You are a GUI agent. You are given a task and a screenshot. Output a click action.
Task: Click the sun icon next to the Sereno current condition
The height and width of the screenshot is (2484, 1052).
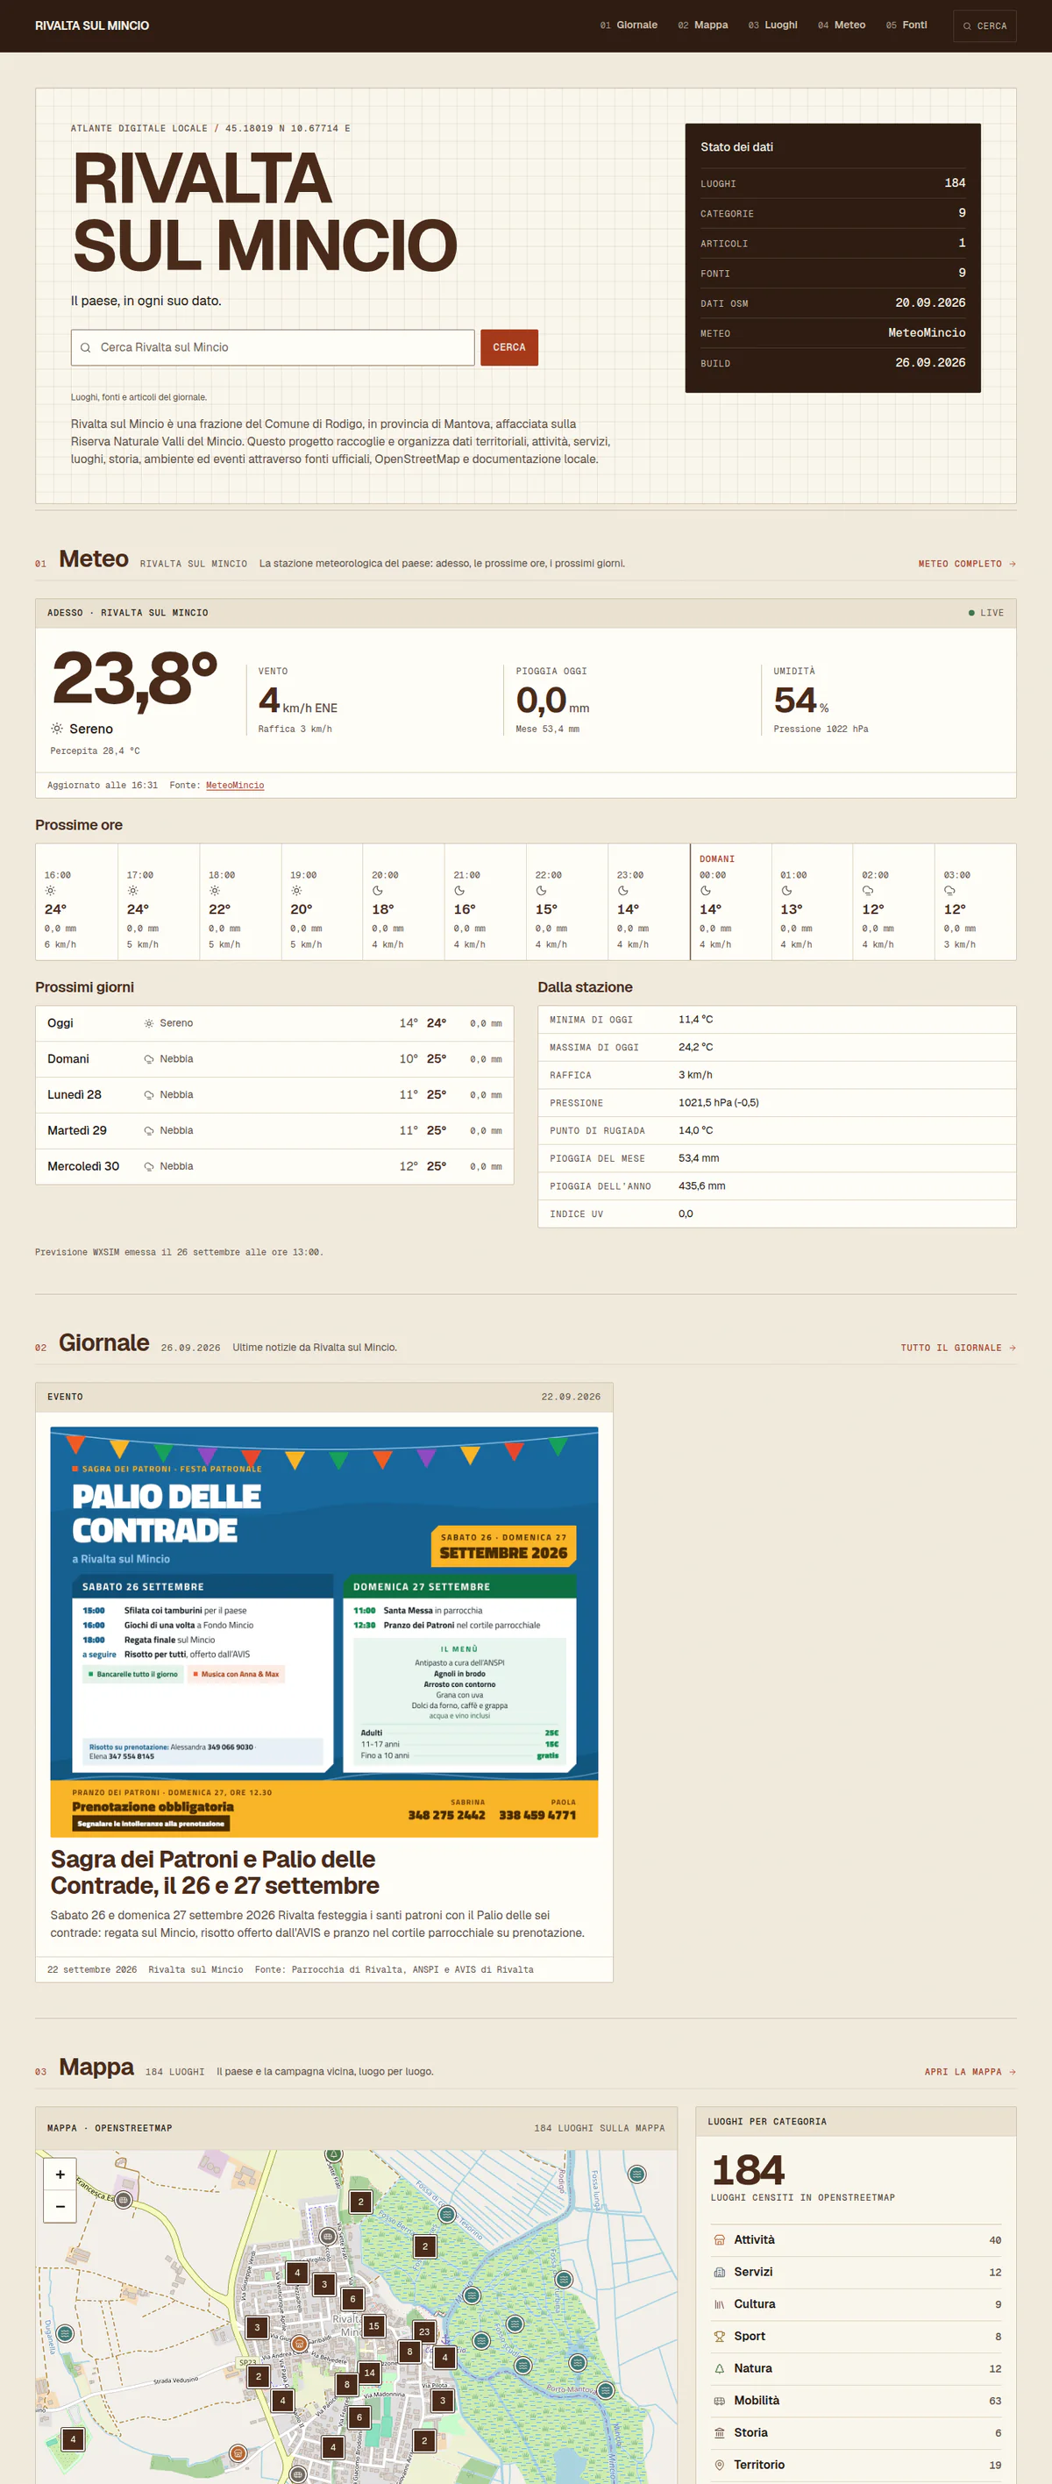[x=57, y=729]
